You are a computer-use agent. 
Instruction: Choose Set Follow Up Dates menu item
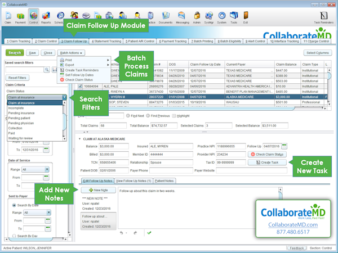tap(79, 75)
